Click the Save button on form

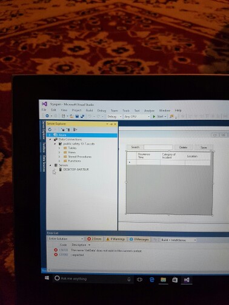point(204,148)
